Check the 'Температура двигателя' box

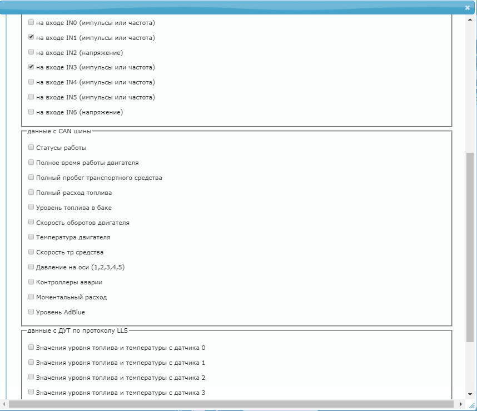point(31,237)
